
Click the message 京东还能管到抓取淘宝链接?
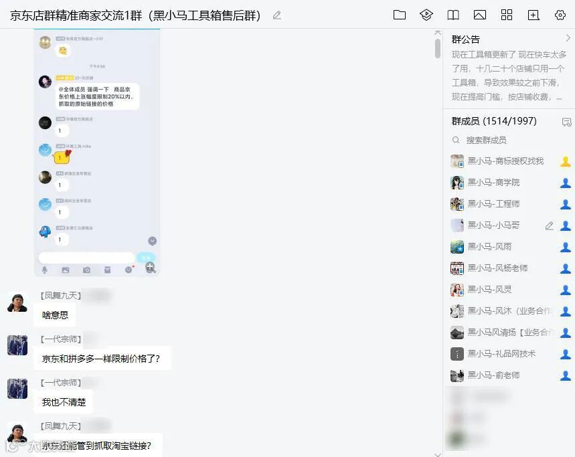(x=98, y=445)
